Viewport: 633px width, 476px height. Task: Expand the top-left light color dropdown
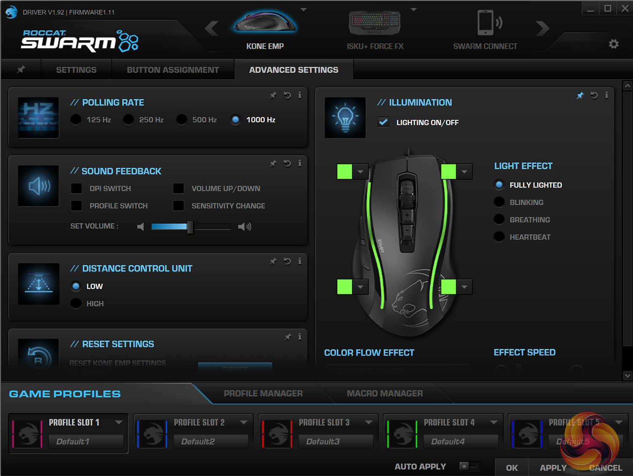tap(360, 172)
